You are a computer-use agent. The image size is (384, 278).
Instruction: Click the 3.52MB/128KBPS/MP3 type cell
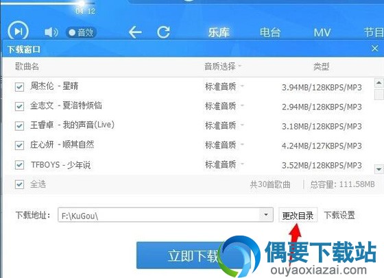pos(322,166)
